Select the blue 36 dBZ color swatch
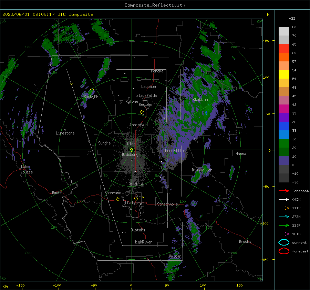 [x=284, y=126]
